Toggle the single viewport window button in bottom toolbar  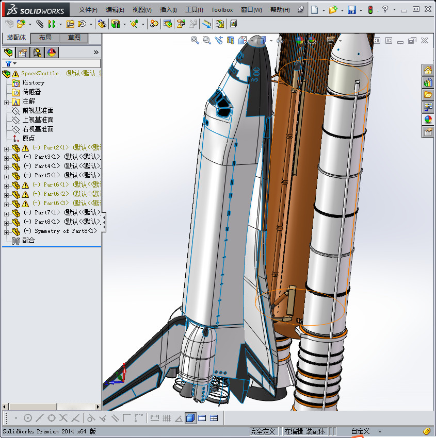[x=202, y=418]
